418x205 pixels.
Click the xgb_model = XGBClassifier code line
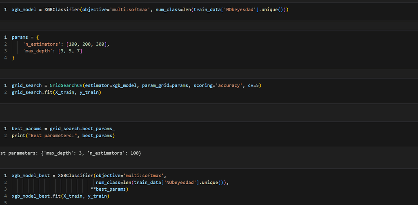150,10
